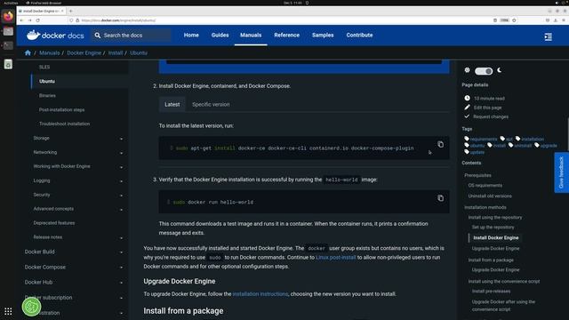The width and height of the screenshot is (569, 320).
Task: Select the Latest tab
Action: coord(172,105)
